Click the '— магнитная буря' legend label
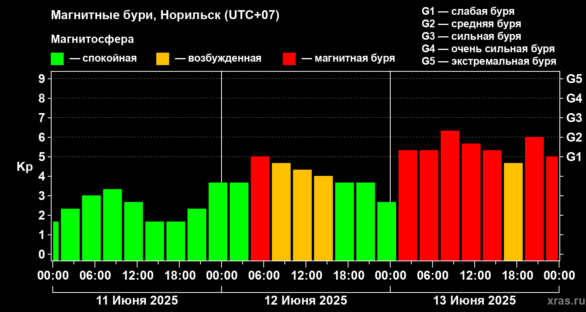 click(348, 58)
